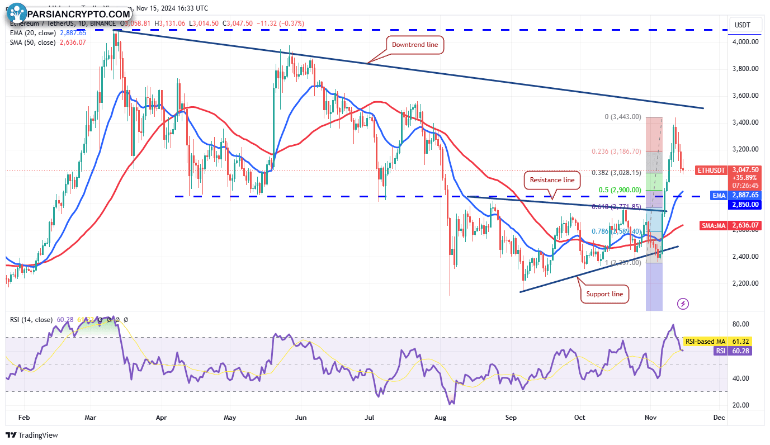Click the Mar label on the time axis

[91, 418]
